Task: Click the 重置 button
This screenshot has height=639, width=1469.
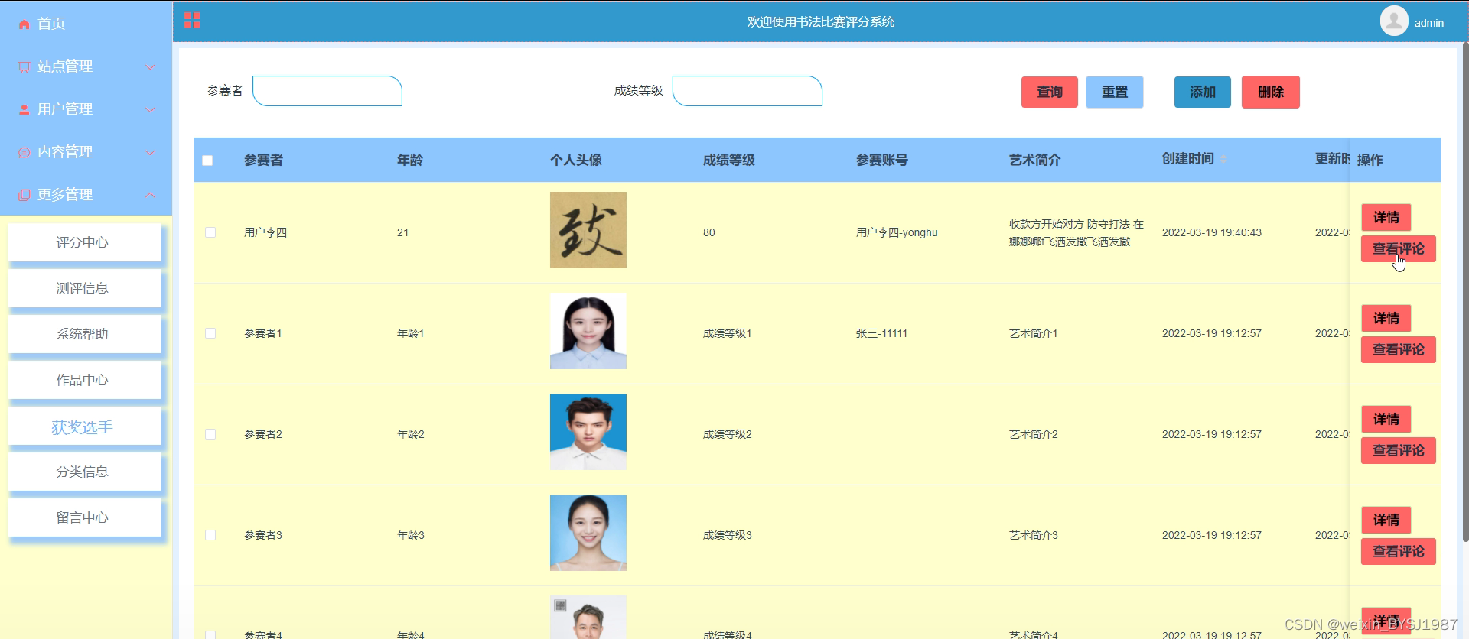Action: click(1114, 92)
